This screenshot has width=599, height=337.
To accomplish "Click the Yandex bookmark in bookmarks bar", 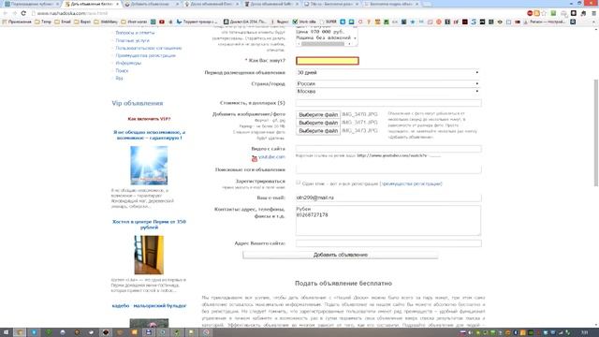I will 280,22.
